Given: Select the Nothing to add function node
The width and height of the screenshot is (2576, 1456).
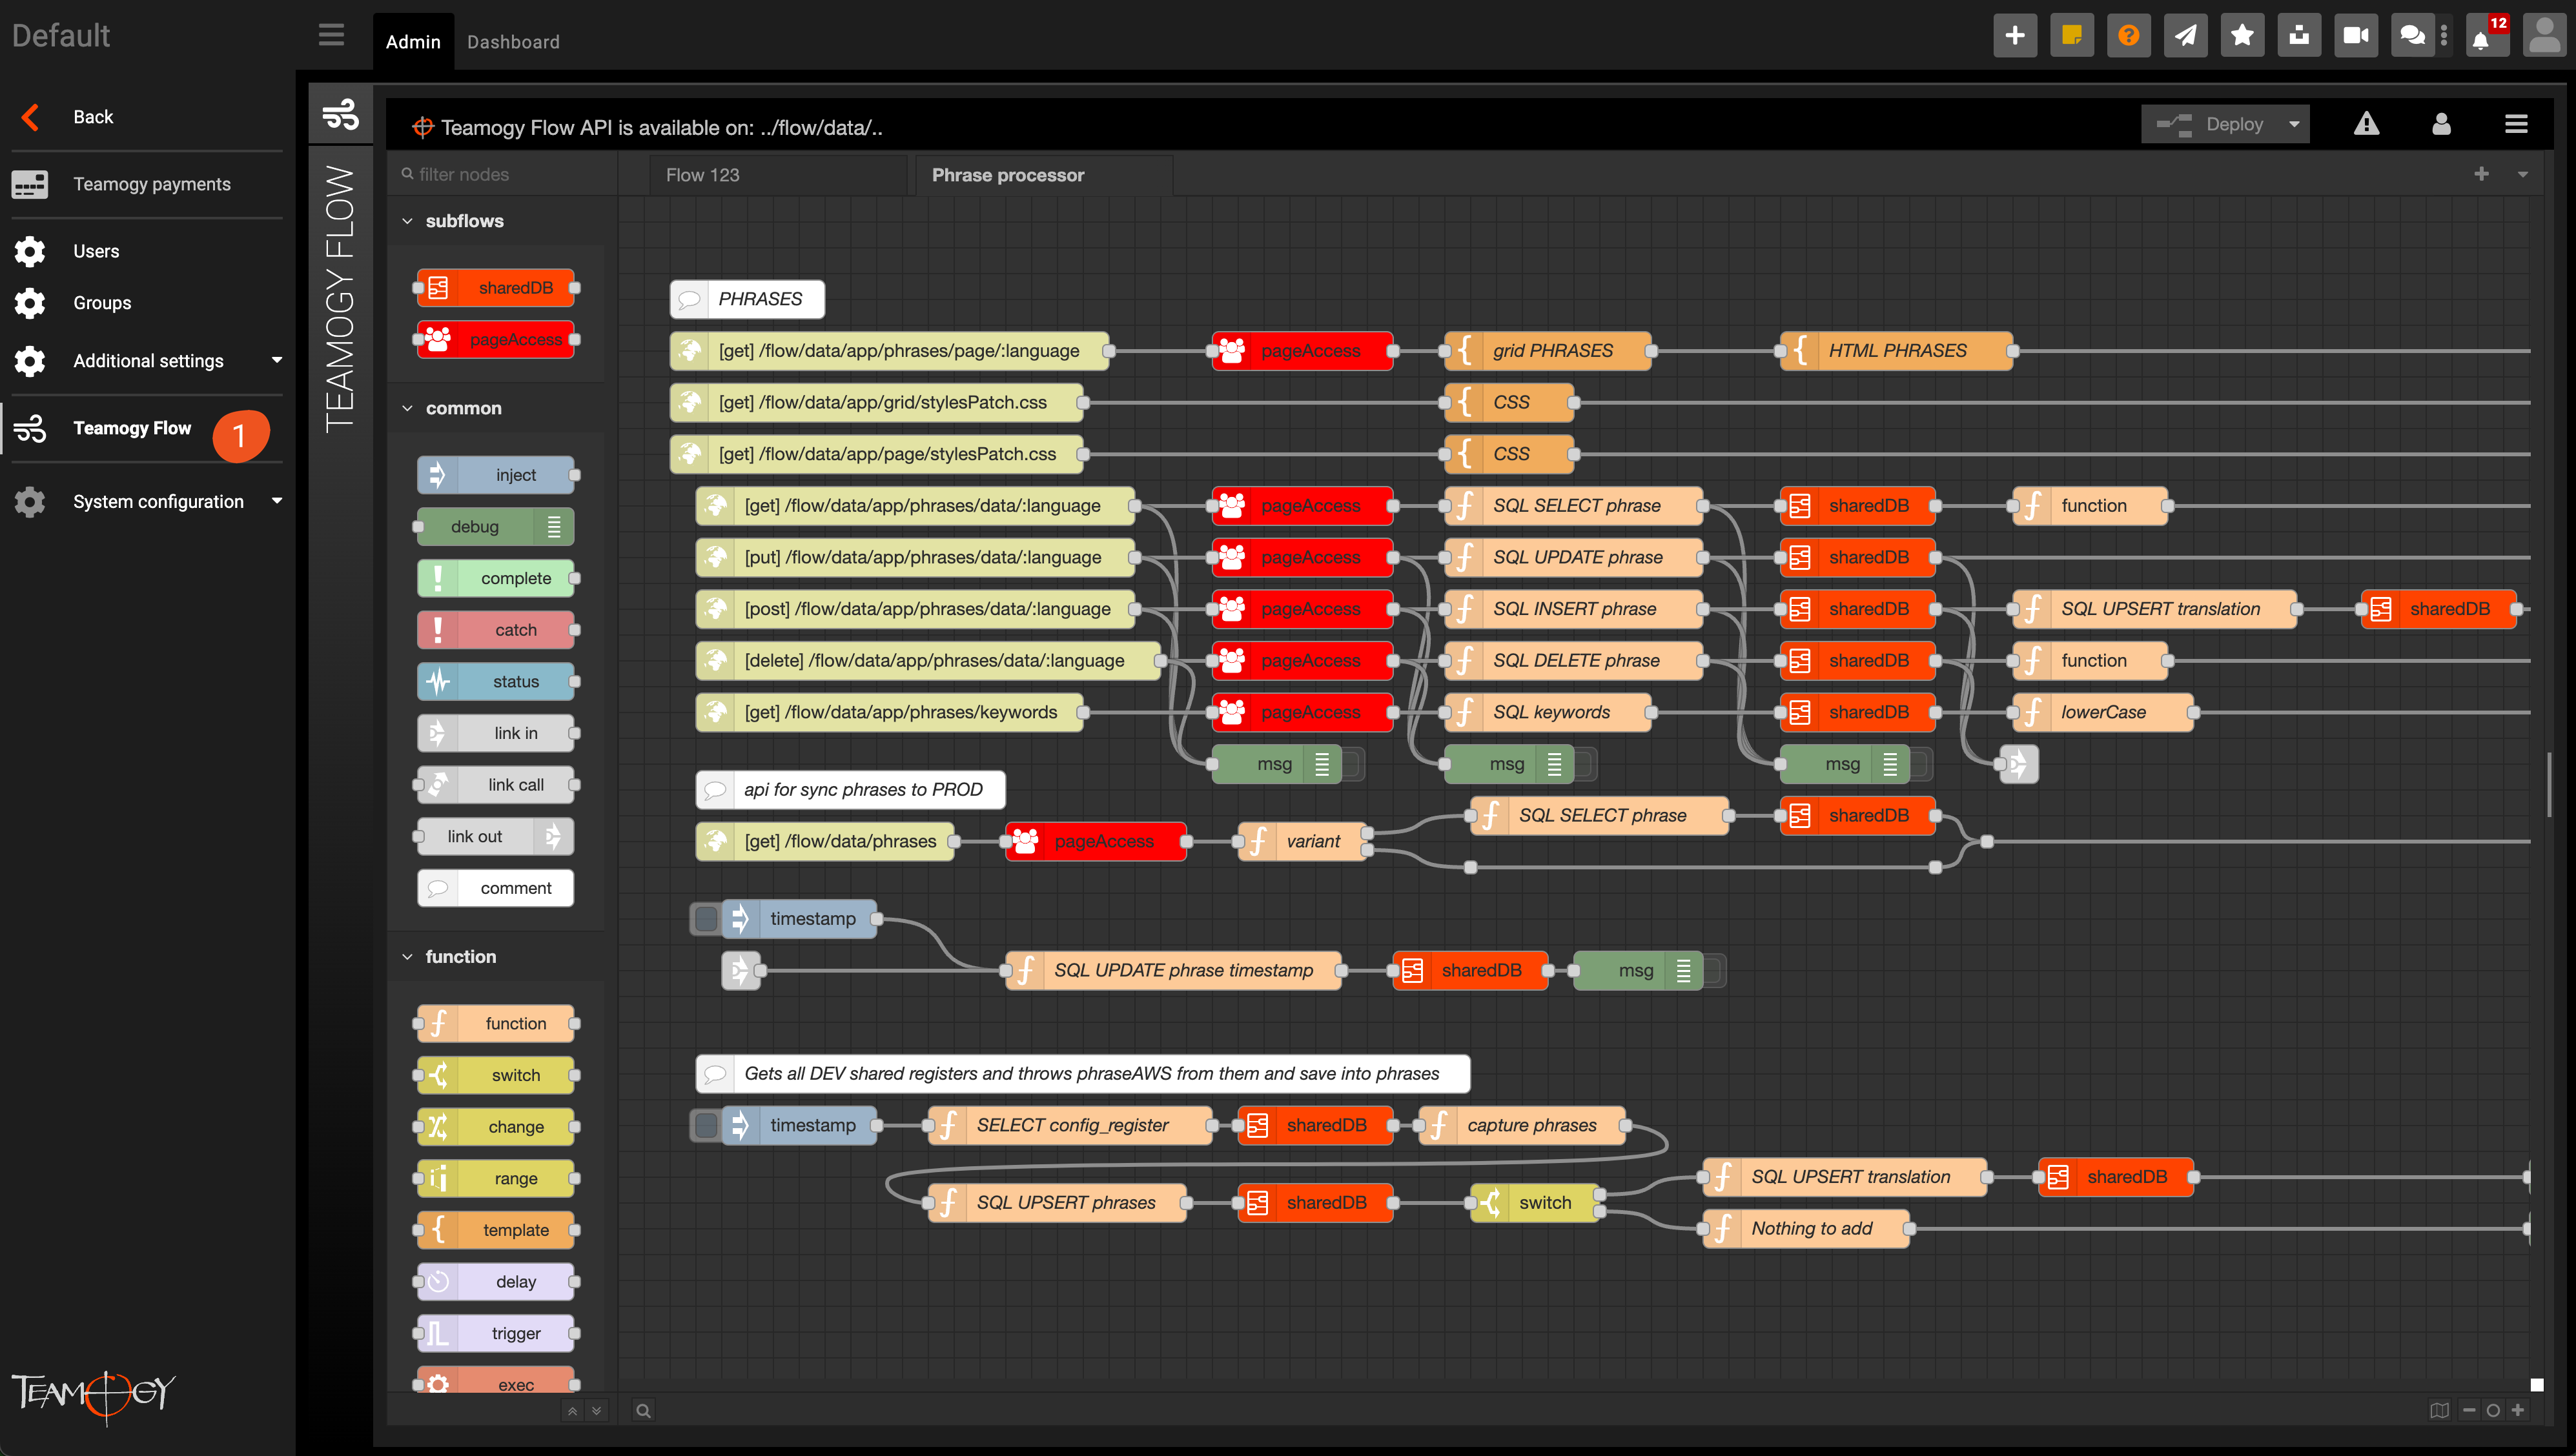Looking at the screenshot, I should click(x=1806, y=1228).
